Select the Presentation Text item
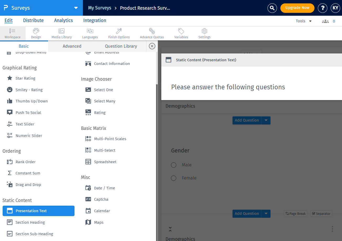 [x=38, y=211]
